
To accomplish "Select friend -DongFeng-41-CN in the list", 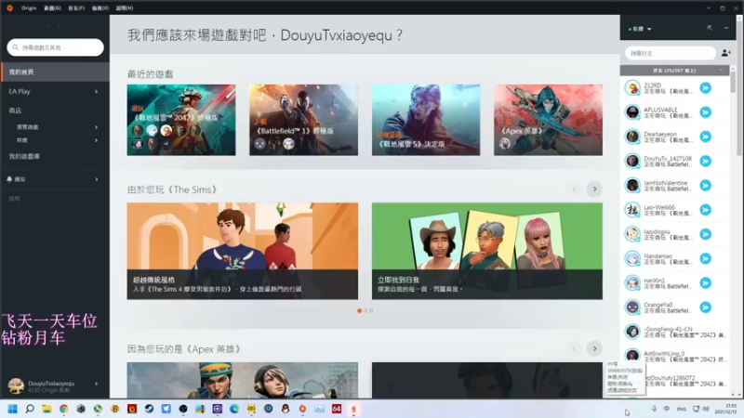I will [x=674, y=332].
